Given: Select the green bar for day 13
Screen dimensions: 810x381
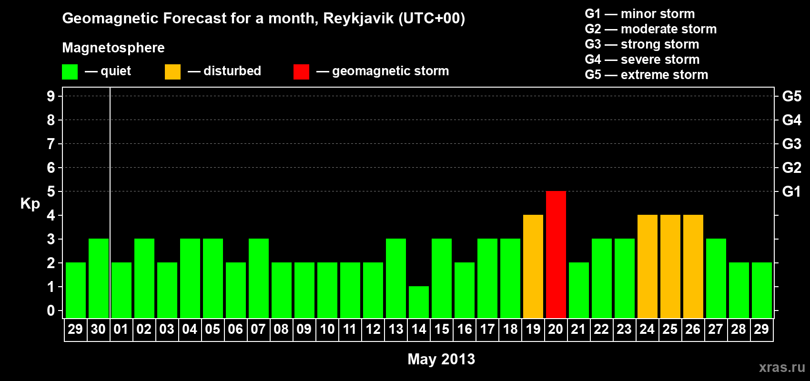Looking at the screenshot, I should [x=396, y=278].
